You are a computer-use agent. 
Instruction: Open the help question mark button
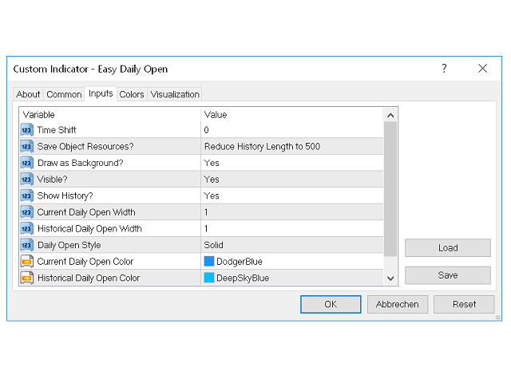[445, 69]
